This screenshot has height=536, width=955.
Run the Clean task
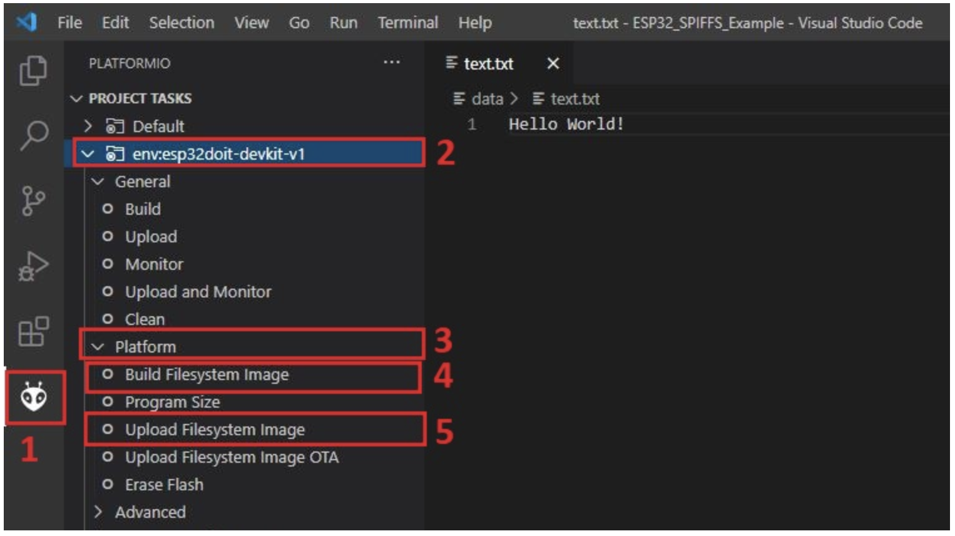click(145, 319)
